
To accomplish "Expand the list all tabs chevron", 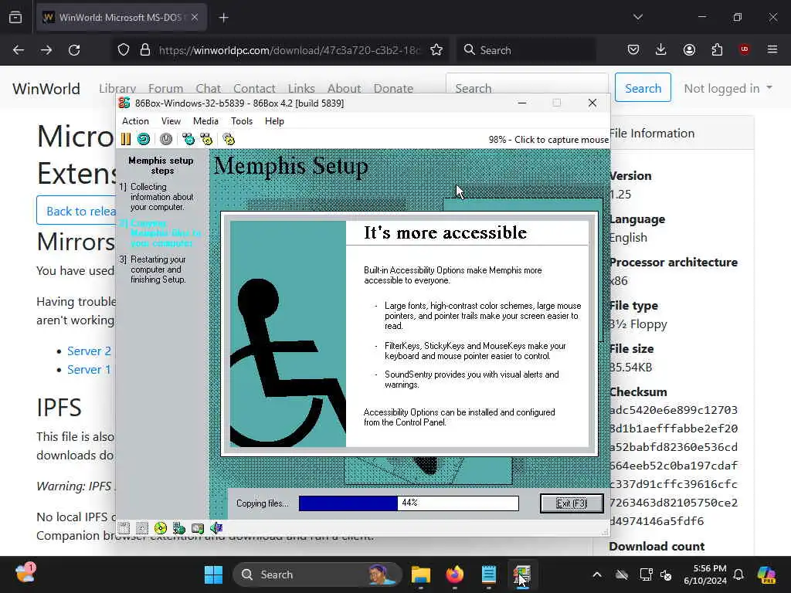I will tap(637, 17).
